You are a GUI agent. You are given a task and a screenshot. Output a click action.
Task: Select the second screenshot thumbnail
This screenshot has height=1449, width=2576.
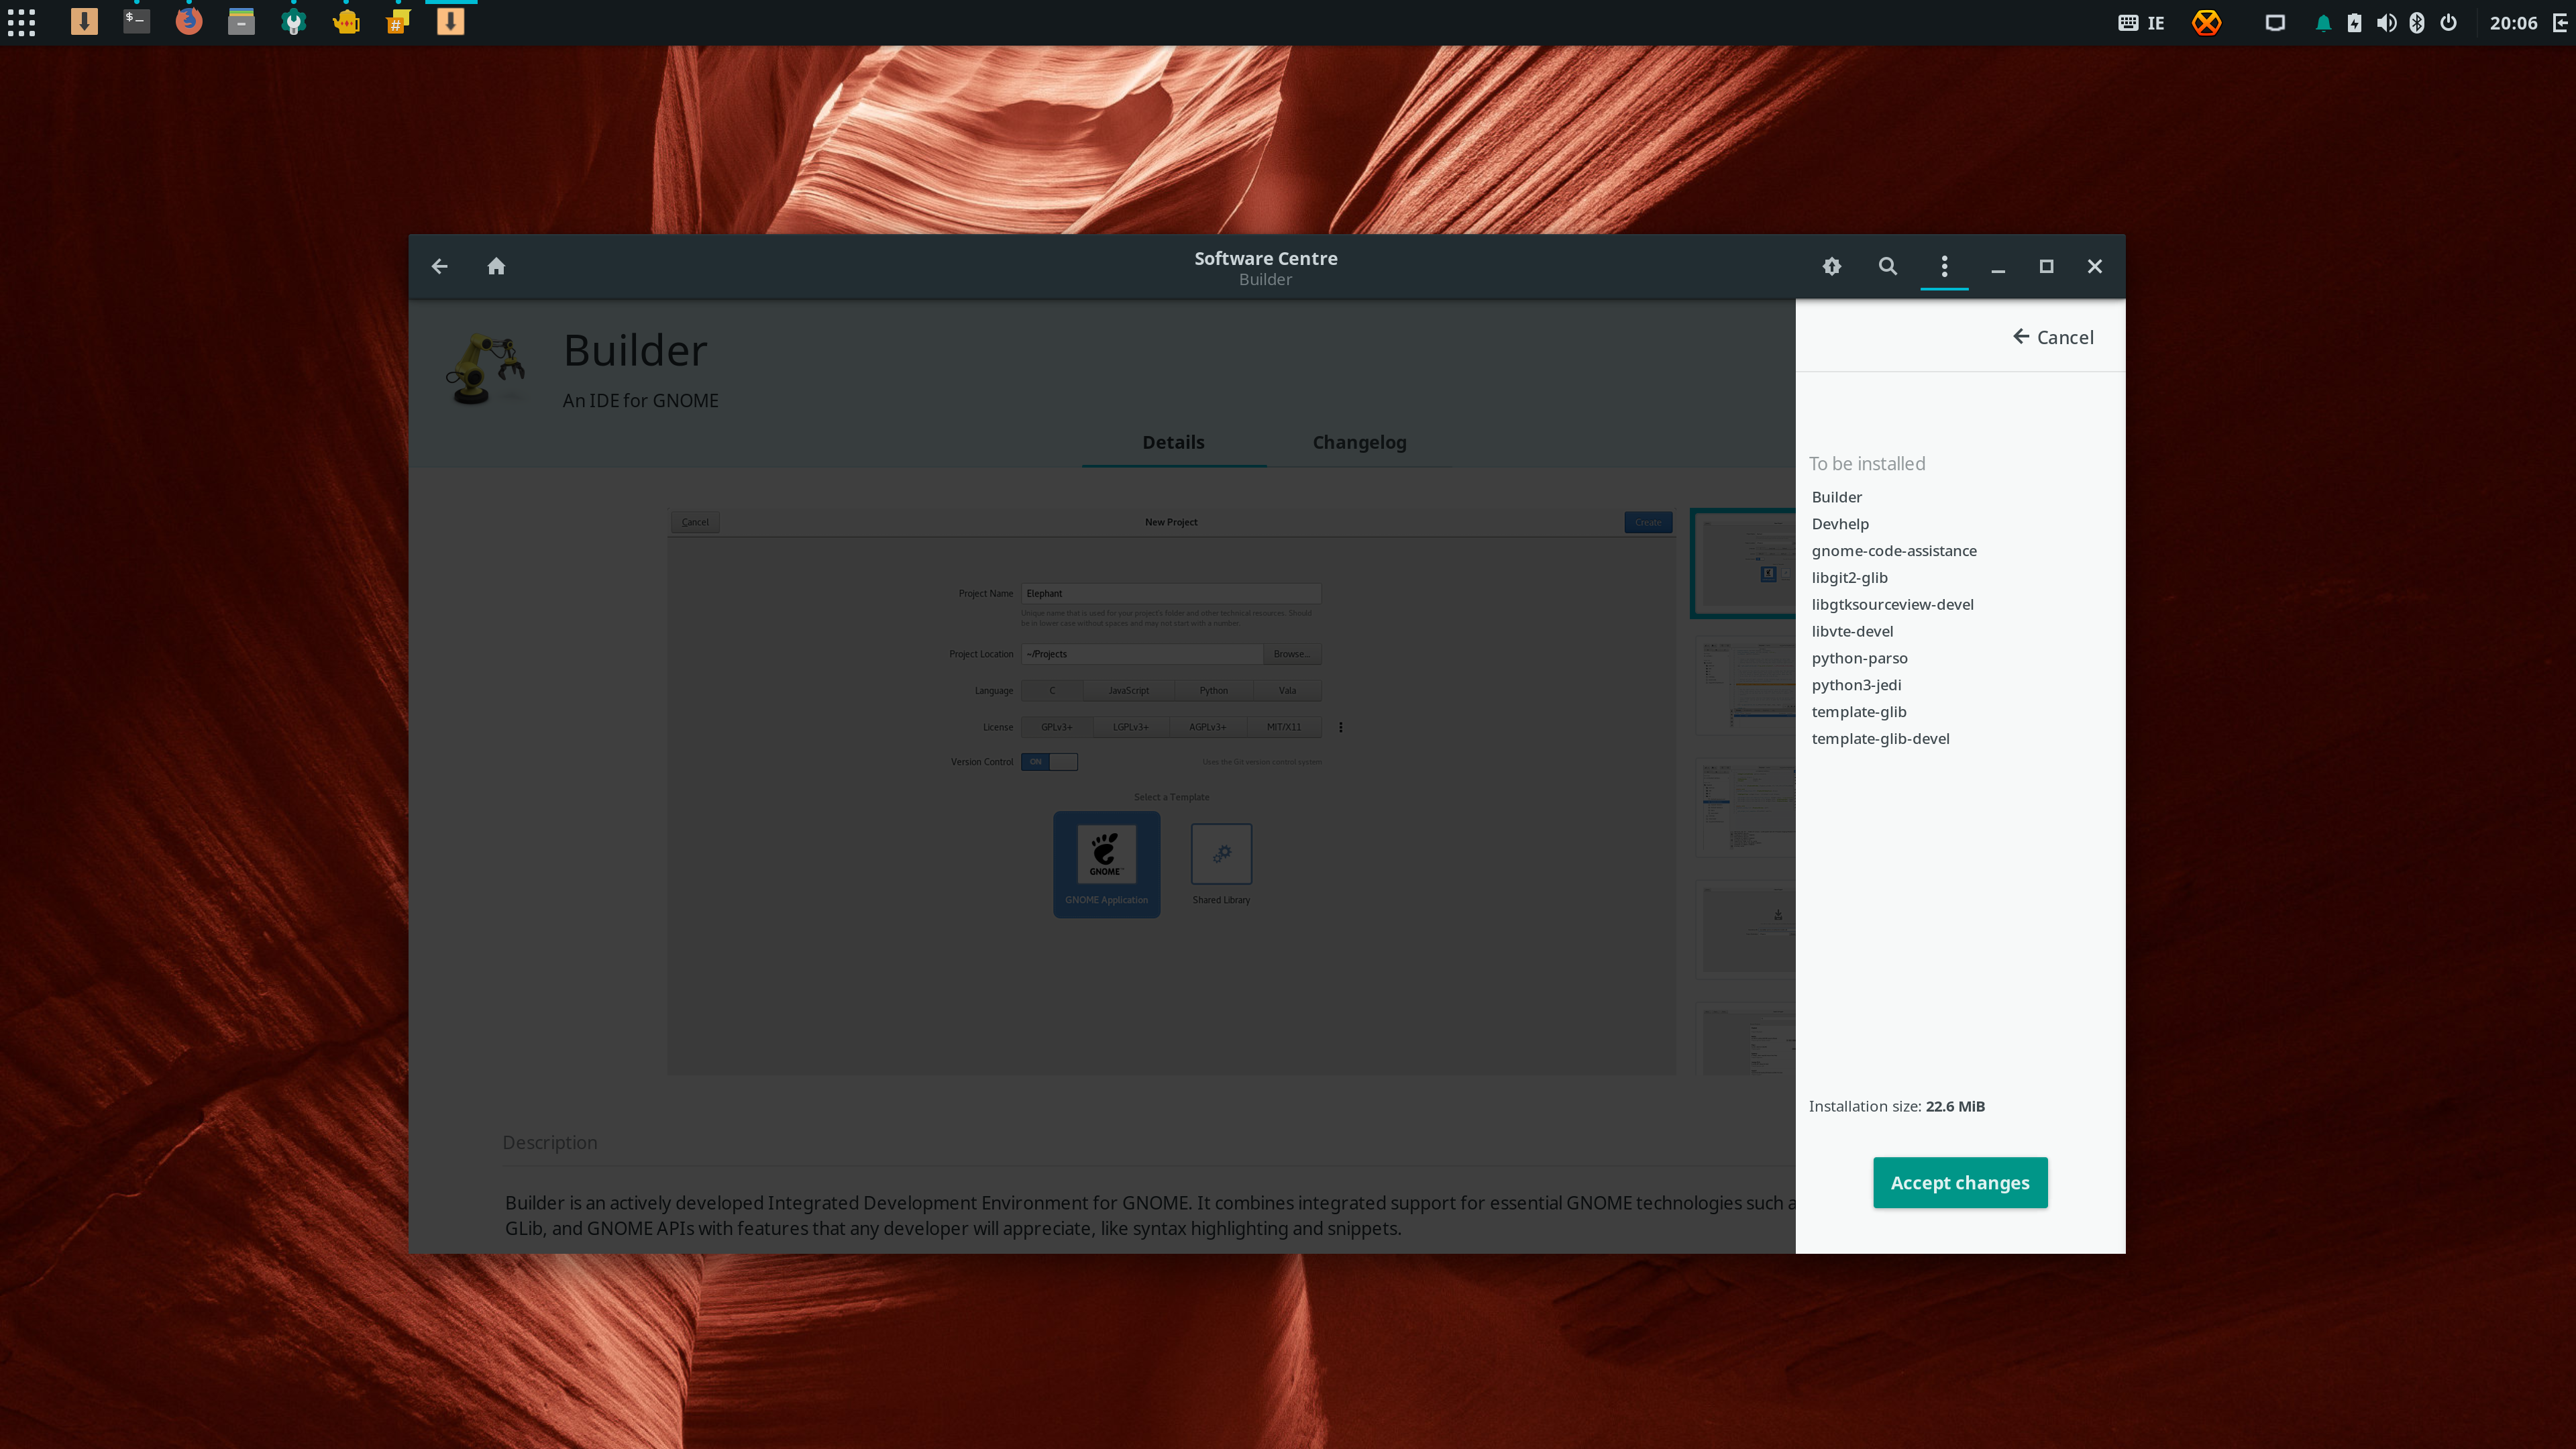1746,685
